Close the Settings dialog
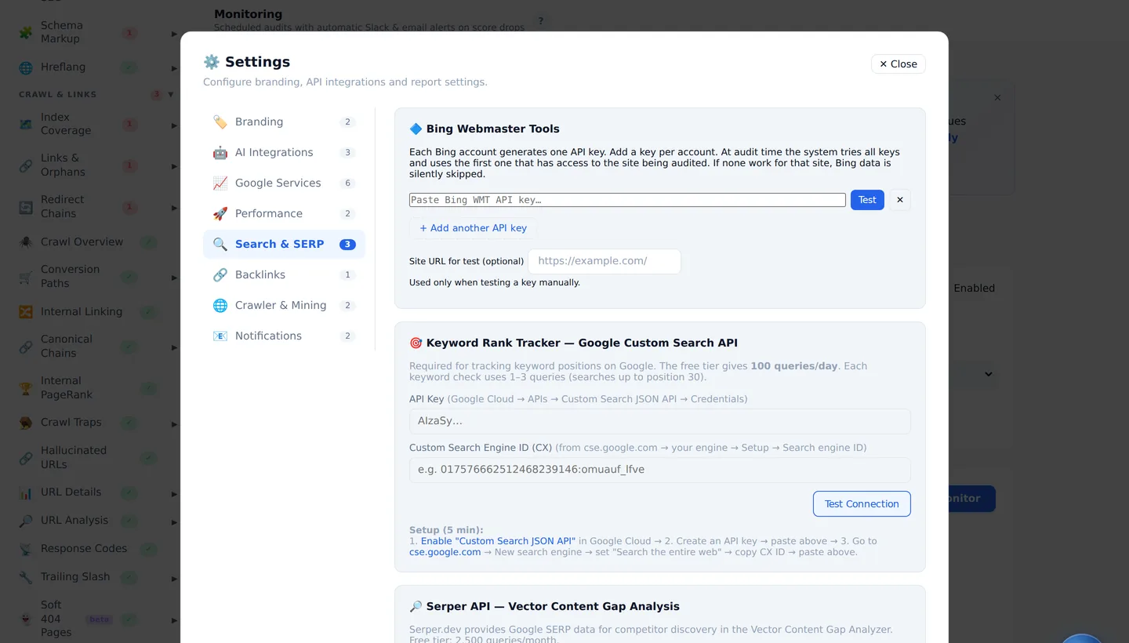1129x643 pixels. (x=898, y=64)
